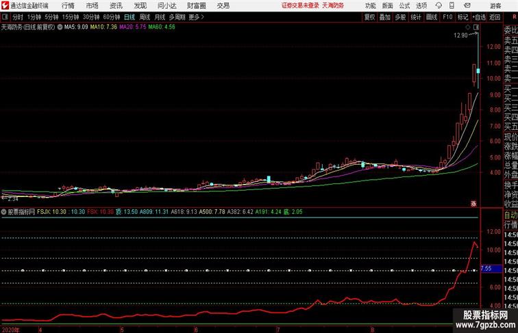Open the 行情 menu

click(68, 5)
